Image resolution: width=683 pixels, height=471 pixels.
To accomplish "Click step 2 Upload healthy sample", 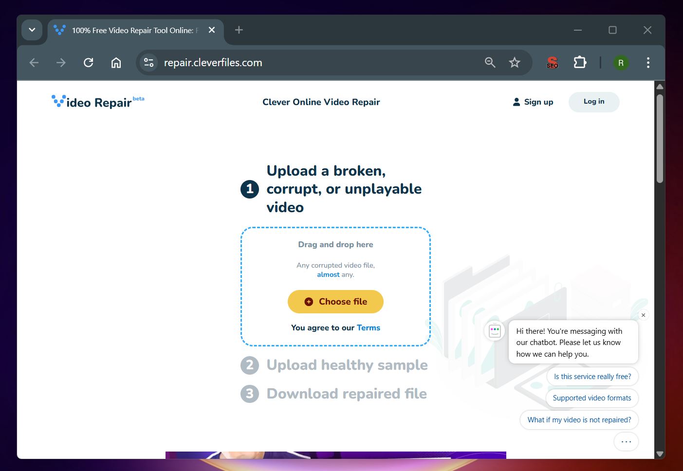I will 334,365.
